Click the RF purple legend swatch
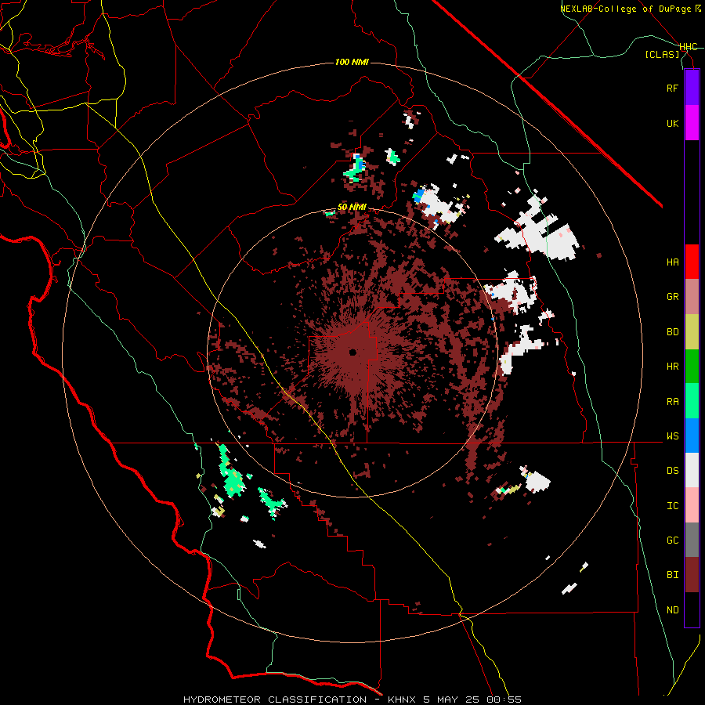 [692, 88]
